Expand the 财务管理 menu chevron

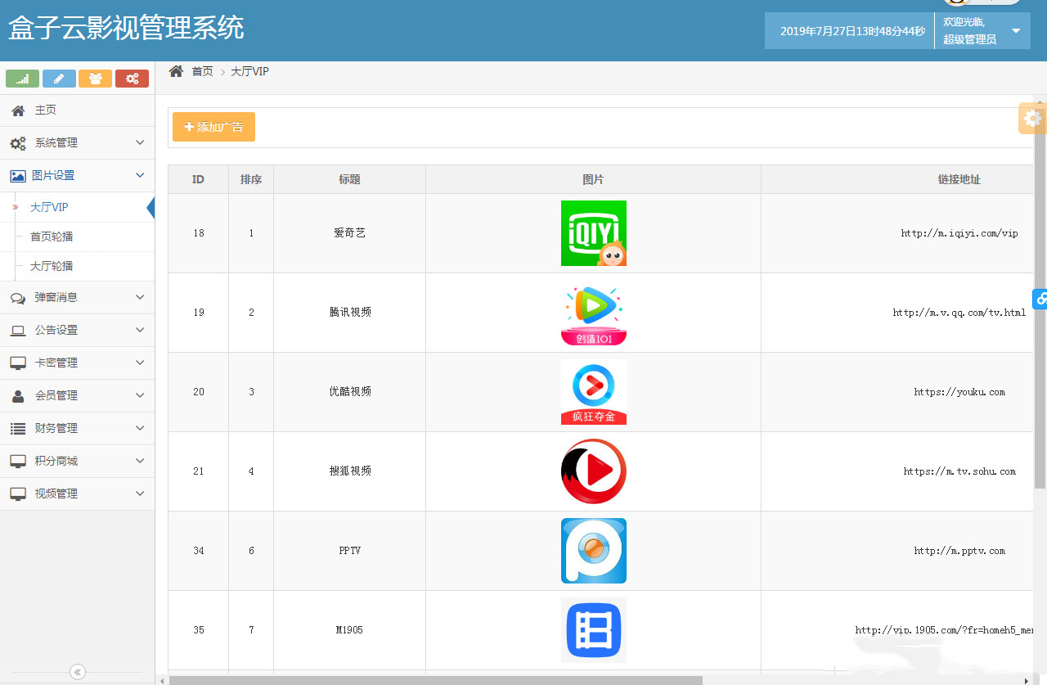(x=140, y=428)
